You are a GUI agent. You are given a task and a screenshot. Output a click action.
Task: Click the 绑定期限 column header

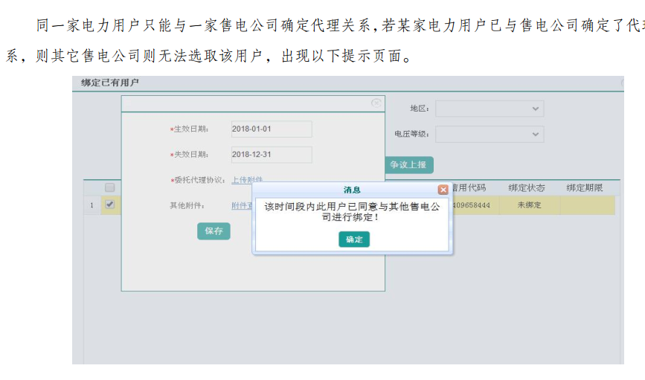click(584, 187)
